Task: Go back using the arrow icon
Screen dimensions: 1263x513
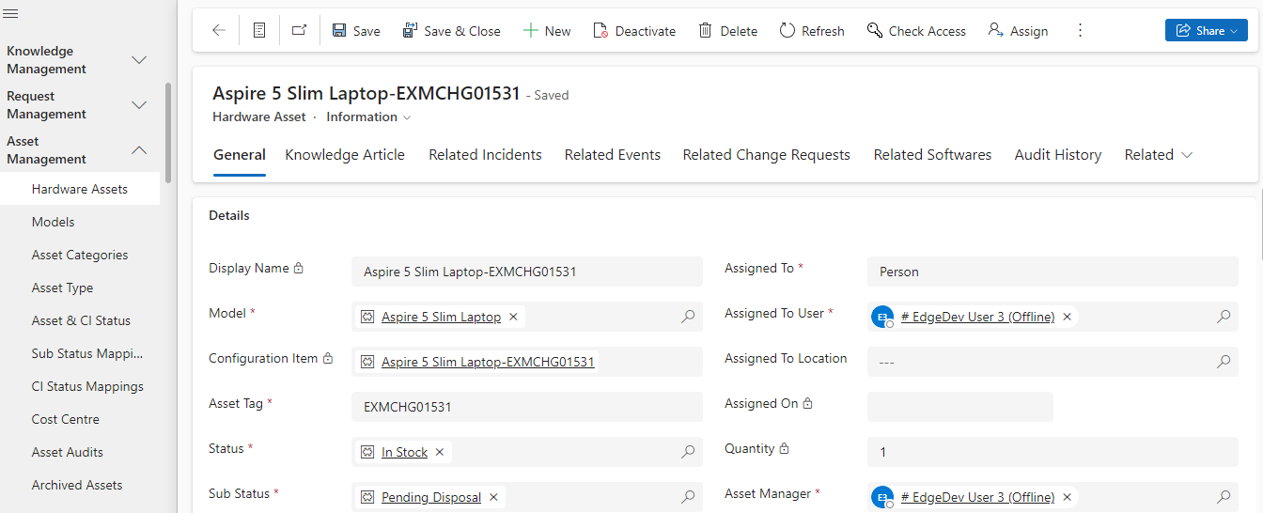Action: pos(219,31)
